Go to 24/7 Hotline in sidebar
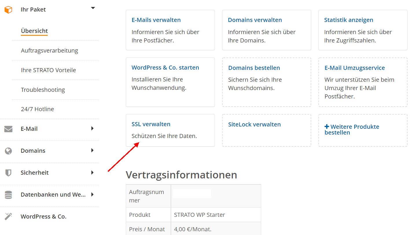This screenshot has height=235, width=413. point(37,109)
